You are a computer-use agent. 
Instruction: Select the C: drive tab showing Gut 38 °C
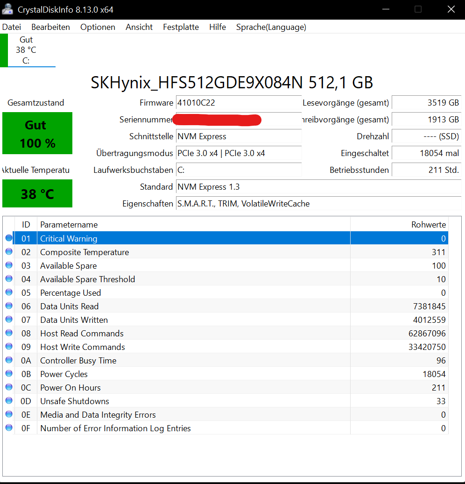coord(28,50)
